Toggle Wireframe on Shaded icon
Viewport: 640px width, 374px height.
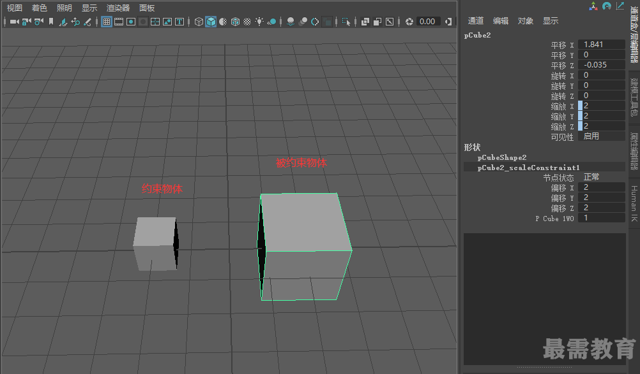click(236, 22)
